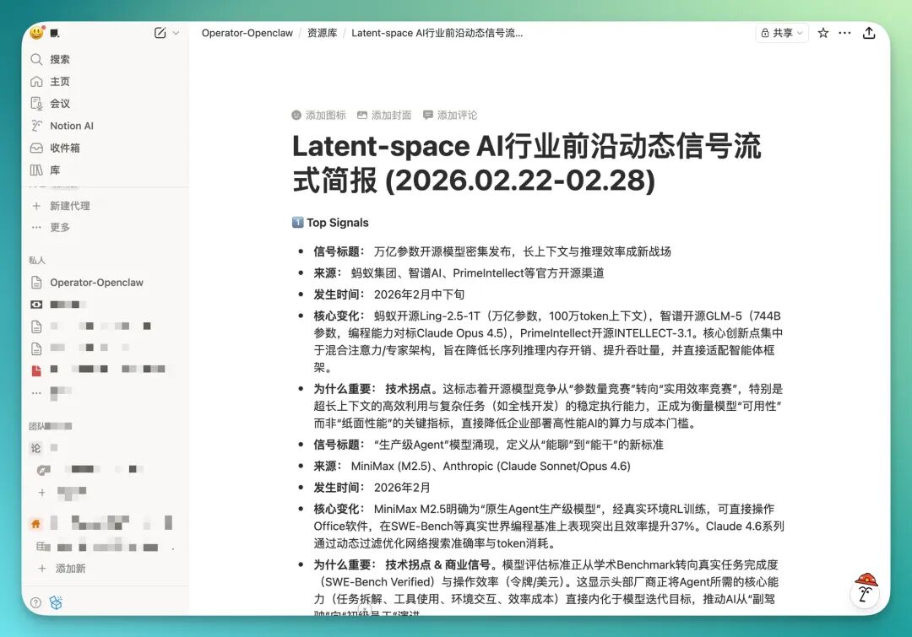Click 资源库 in the breadcrumb
The width and height of the screenshot is (912, 637).
(323, 33)
